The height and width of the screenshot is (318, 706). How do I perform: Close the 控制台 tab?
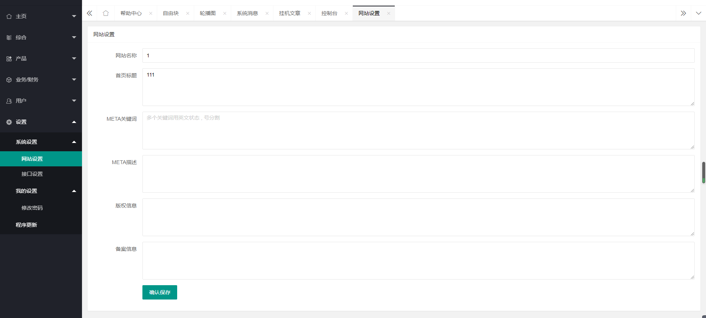coord(346,13)
